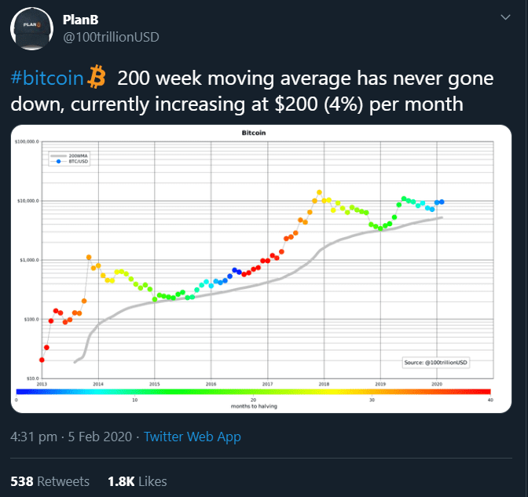Click the chart's Source: @100trillionUSD box
528x497 pixels.
tap(436, 362)
